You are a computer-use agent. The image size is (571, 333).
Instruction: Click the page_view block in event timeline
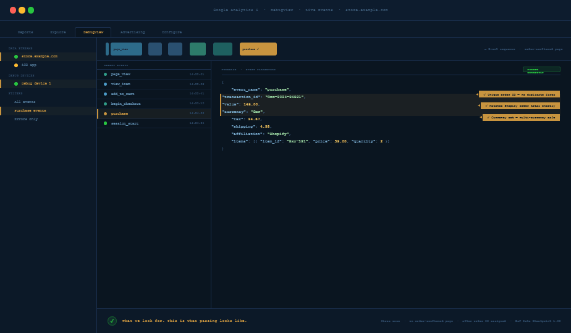click(126, 49)
